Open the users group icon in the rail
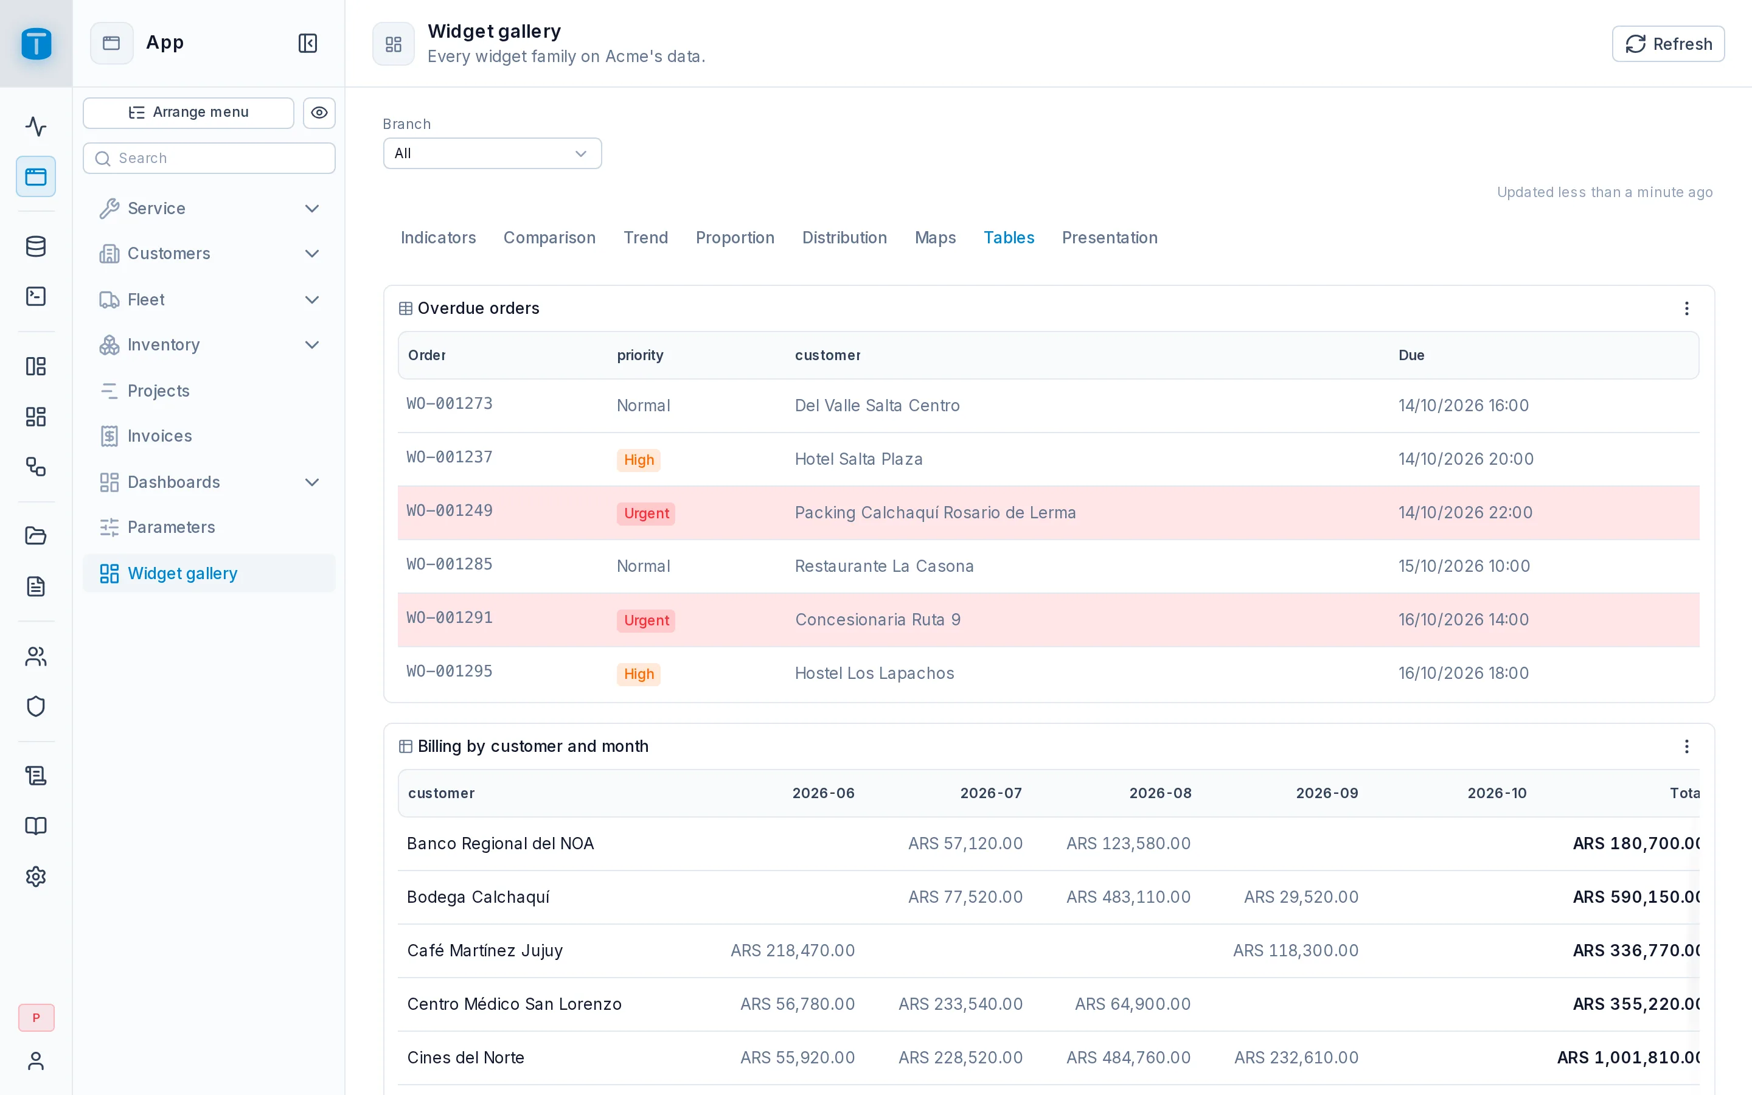 click(35, 656)
